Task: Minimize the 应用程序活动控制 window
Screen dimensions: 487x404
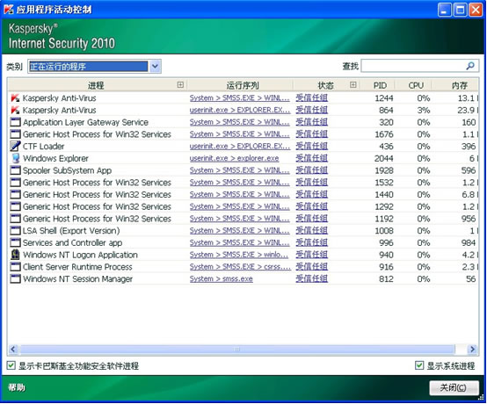Action: (x=444, y=10)
